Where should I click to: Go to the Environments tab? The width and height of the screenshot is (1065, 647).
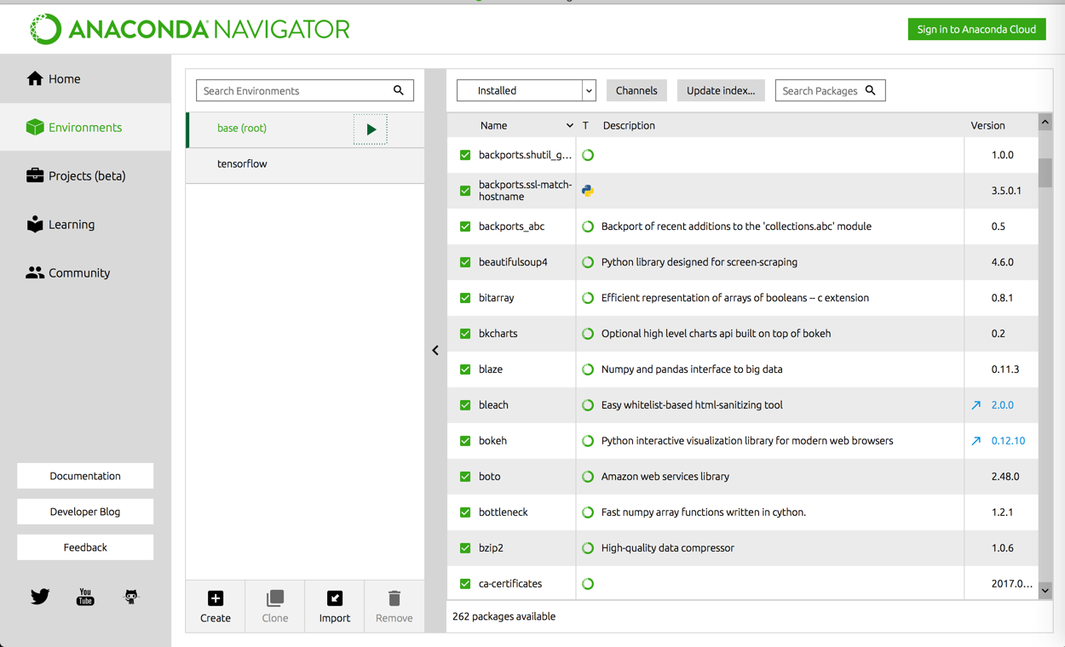[x=85, y=127]
